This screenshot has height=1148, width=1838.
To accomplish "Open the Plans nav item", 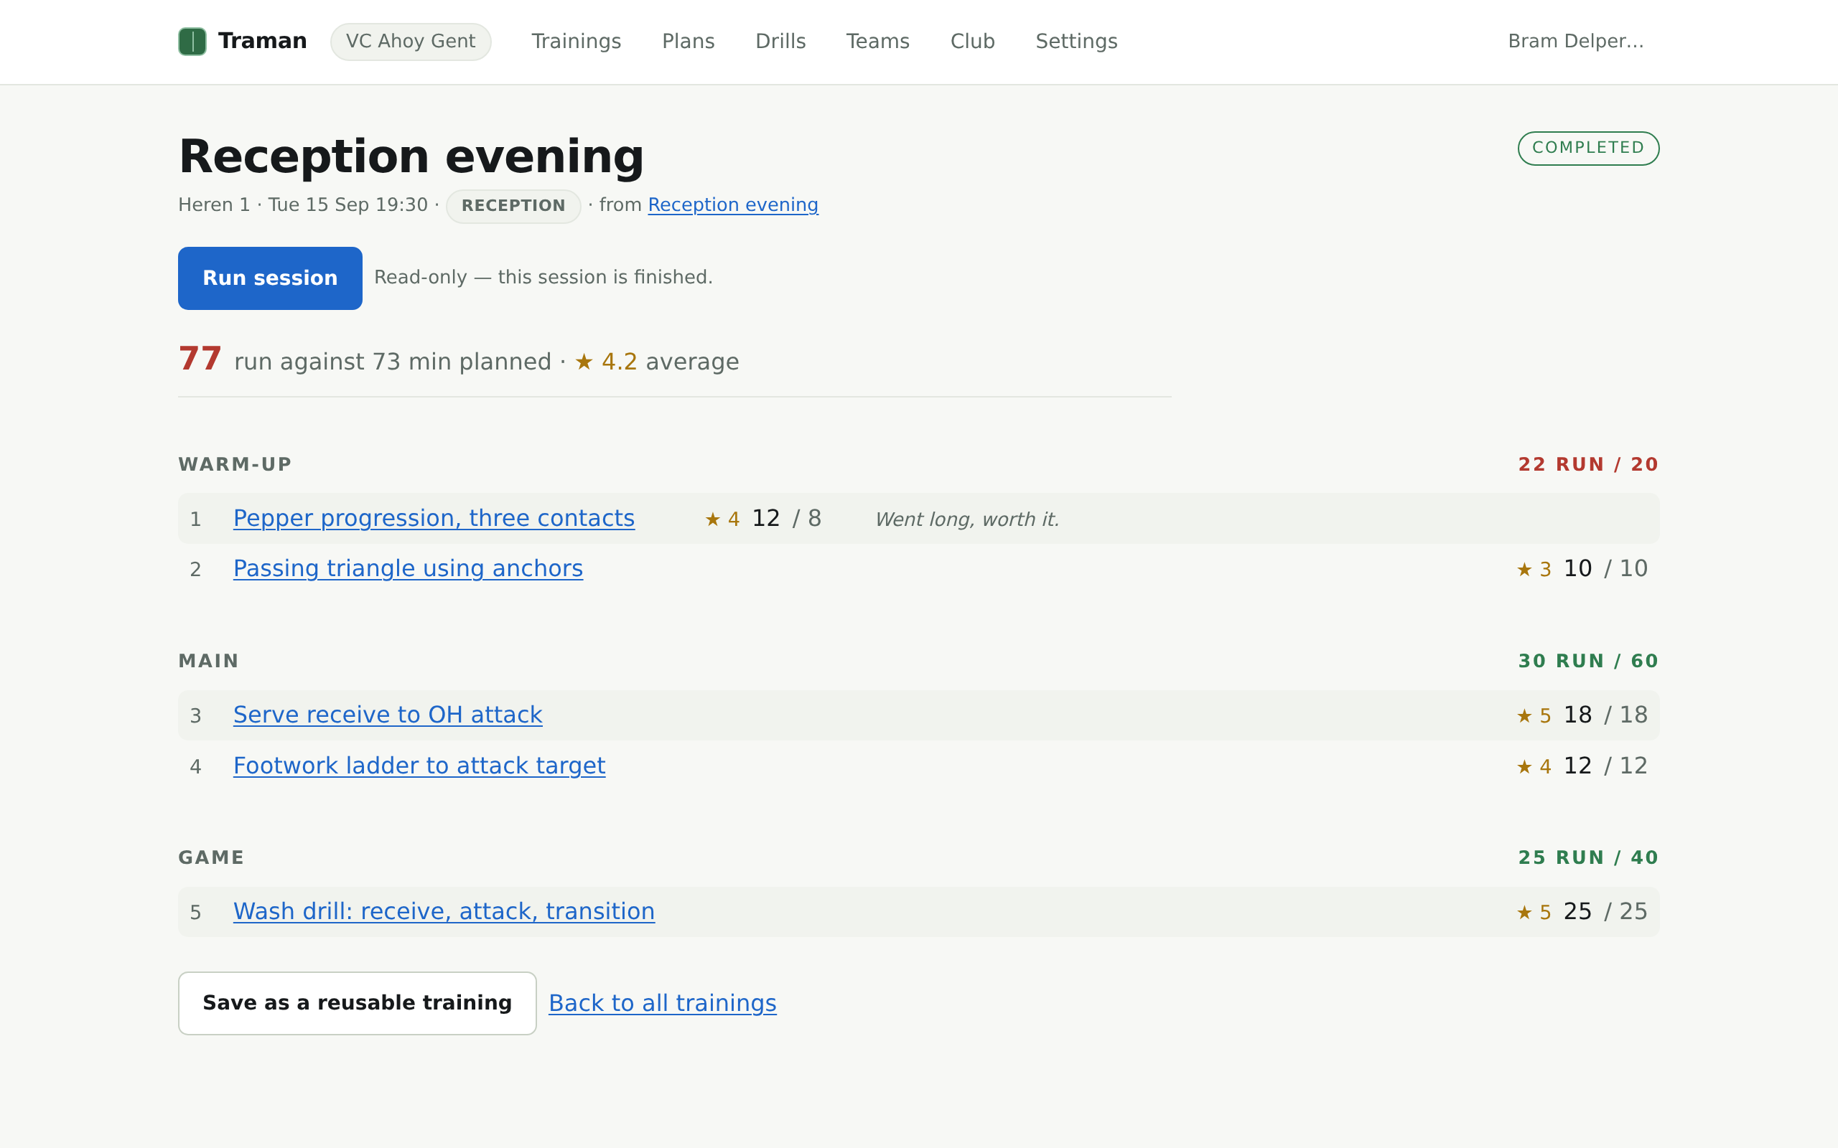I will 688,42.
